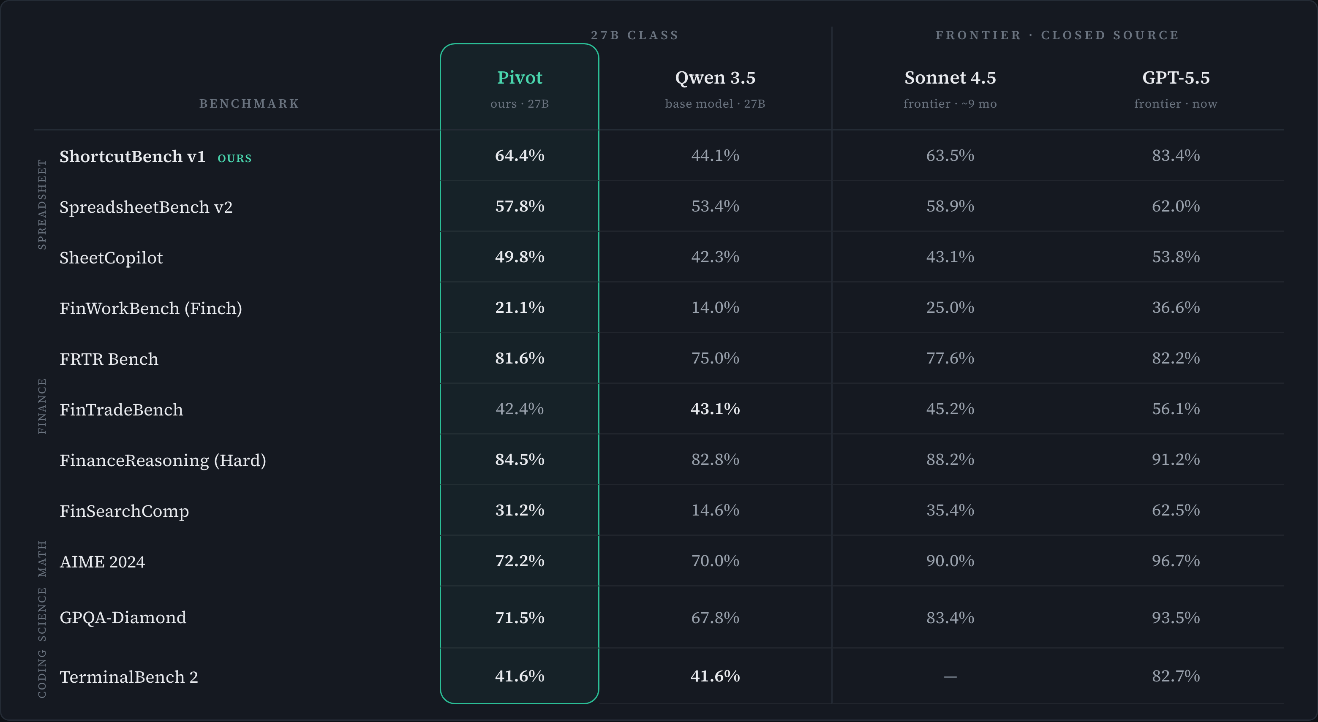Click the Qwen 3.5 column header
This screenshot has height=722, width=1318.
click(715, 78)
